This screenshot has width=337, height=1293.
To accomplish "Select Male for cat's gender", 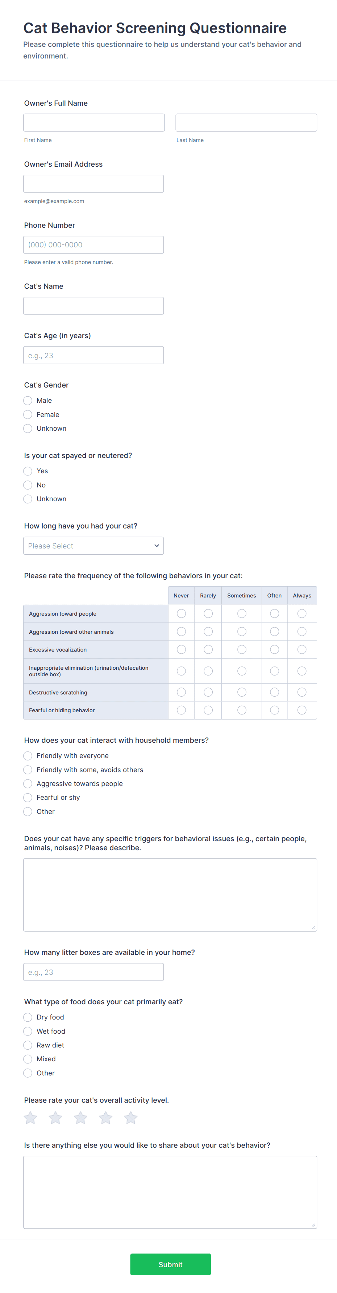I will (28, 401).
